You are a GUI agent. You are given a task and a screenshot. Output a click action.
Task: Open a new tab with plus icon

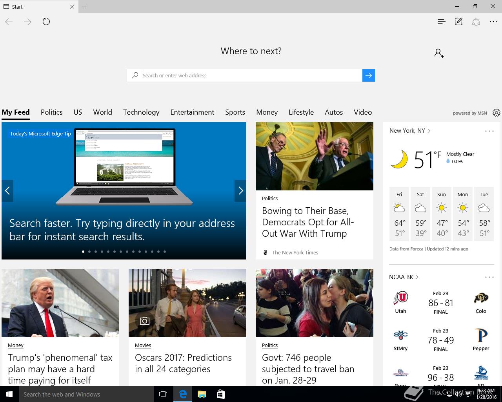[x=85, y=7]
